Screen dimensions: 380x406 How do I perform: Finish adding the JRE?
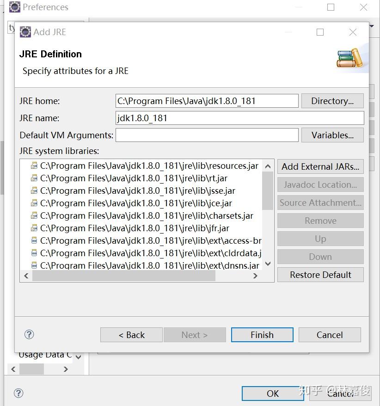click(262, 335)
